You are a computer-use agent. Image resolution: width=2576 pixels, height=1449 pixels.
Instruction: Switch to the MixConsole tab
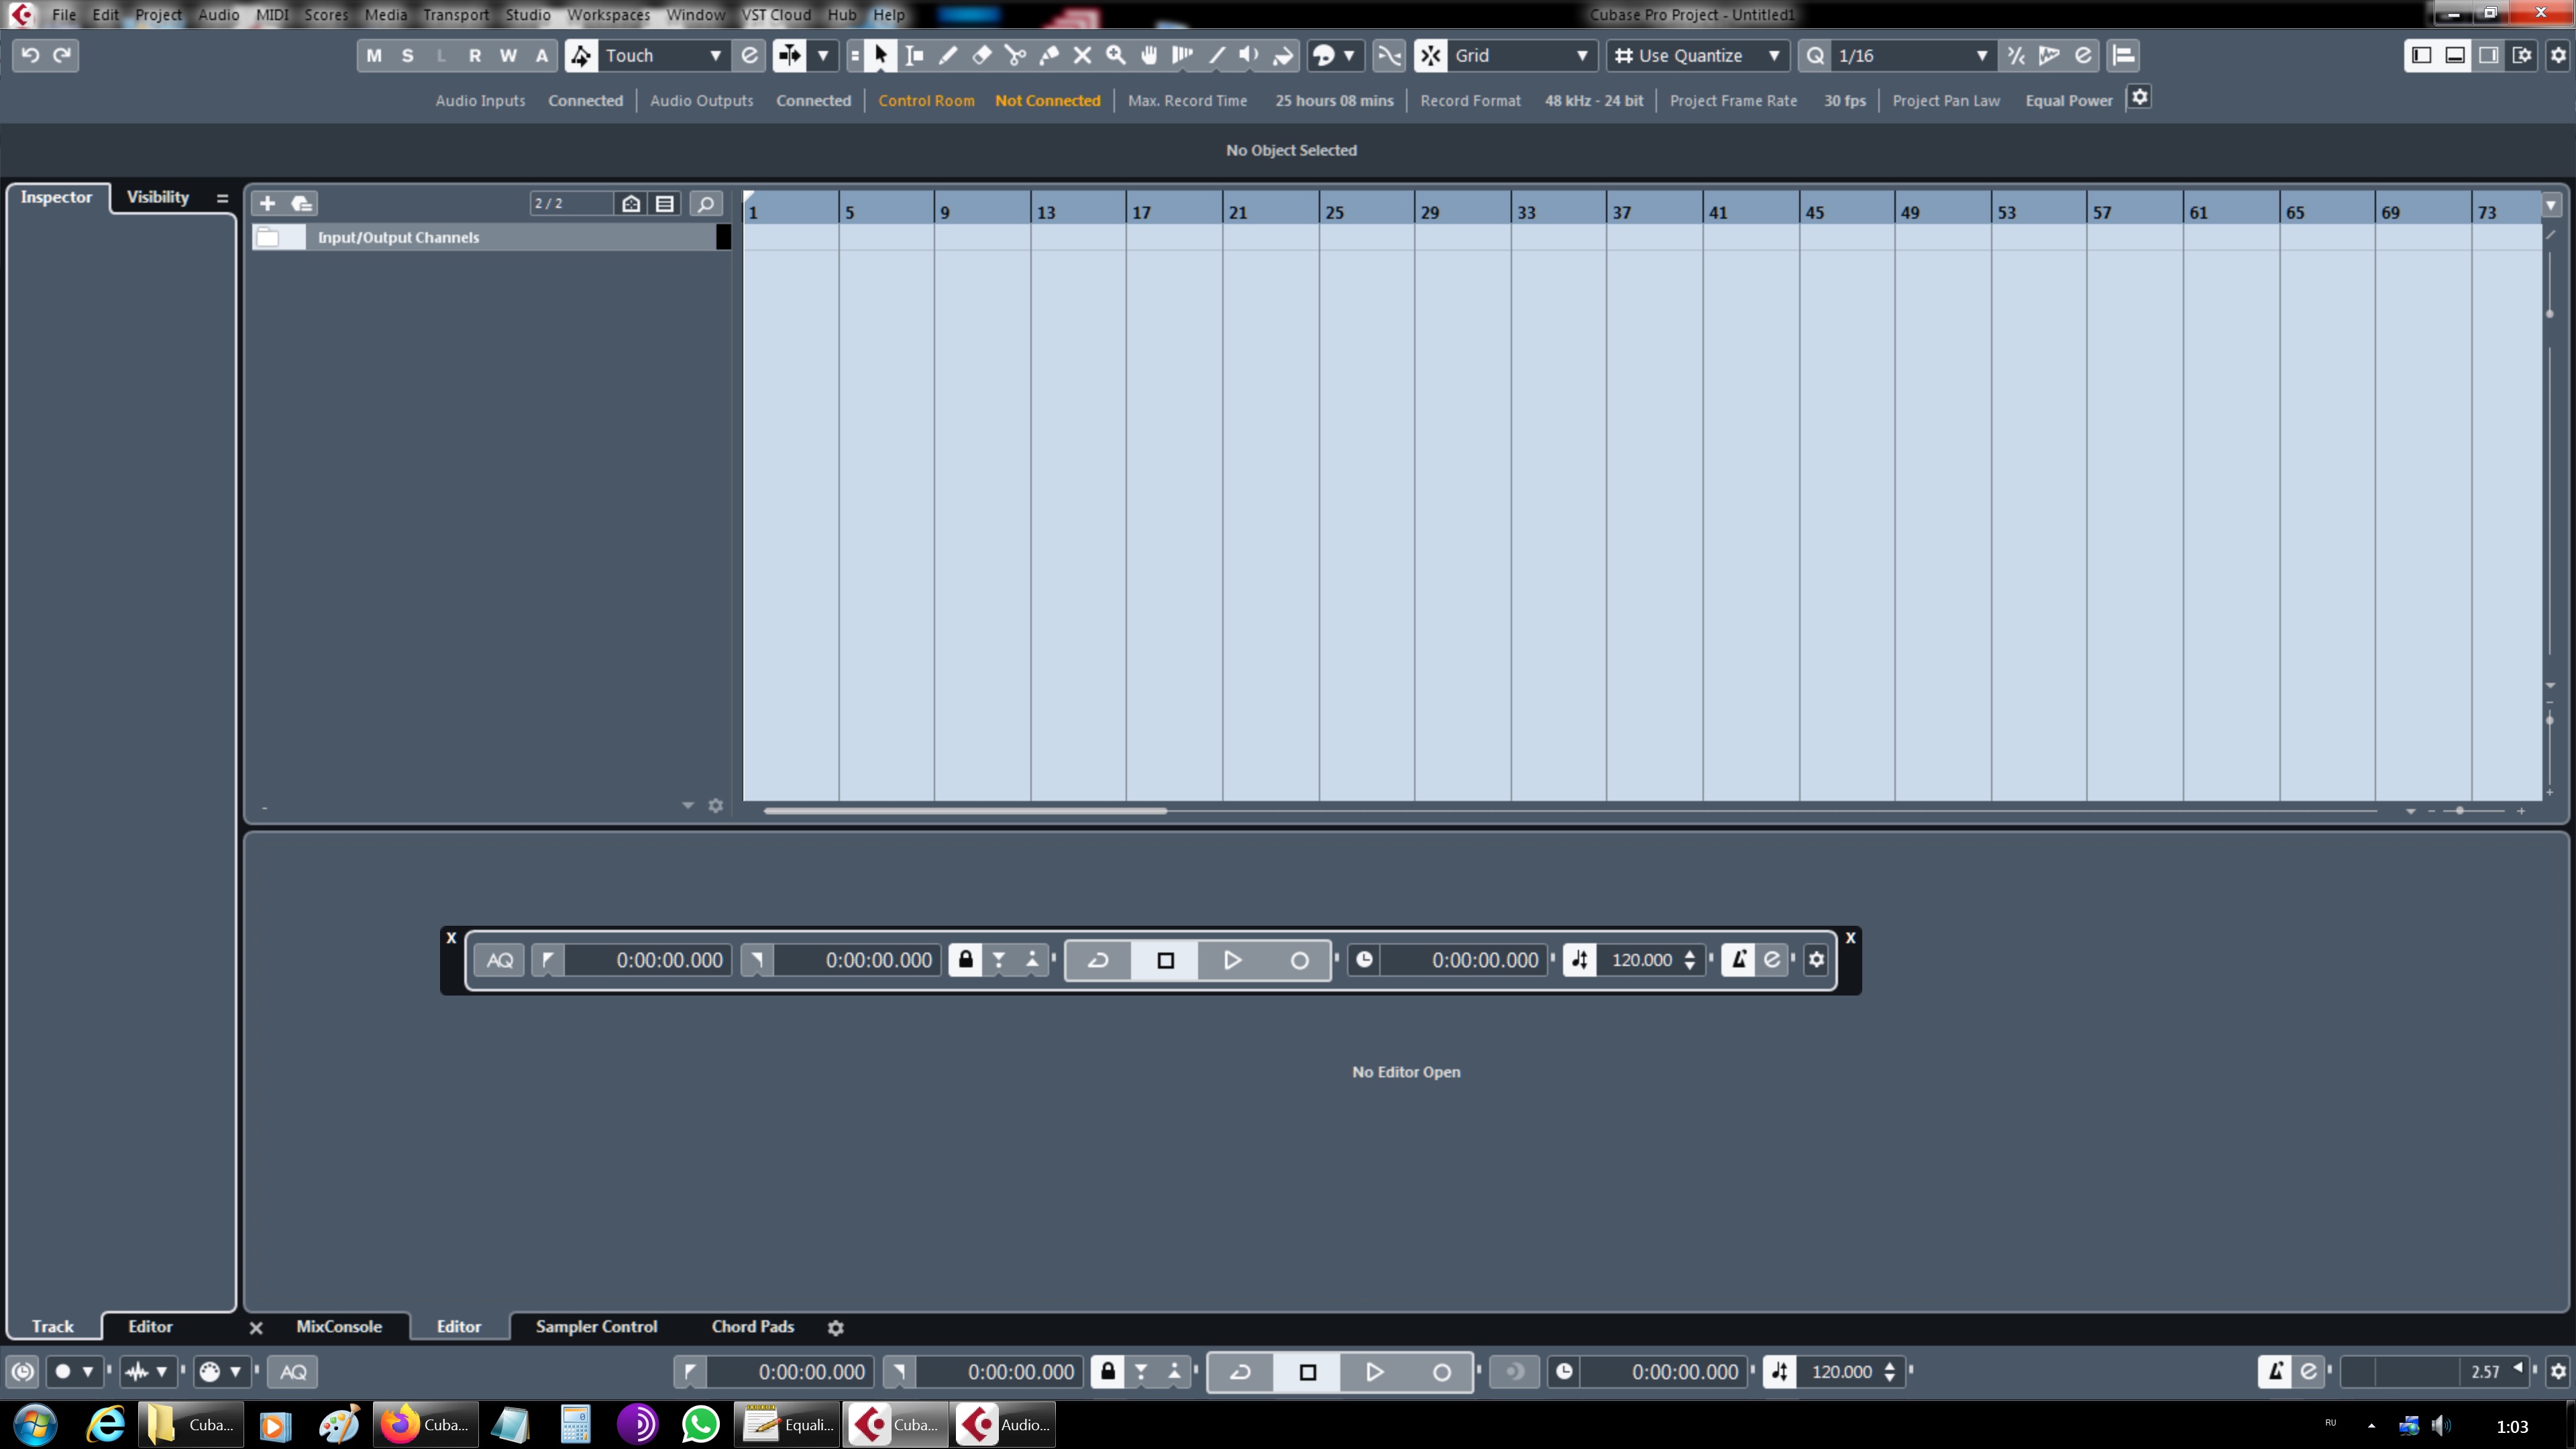pyautogui.click(x=338, y=1326)
